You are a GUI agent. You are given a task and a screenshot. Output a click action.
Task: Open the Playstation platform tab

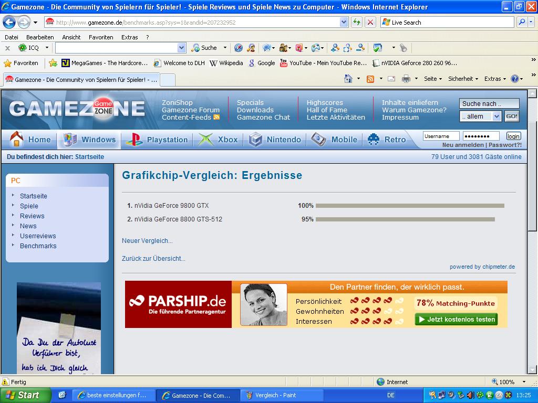point(157,140)
